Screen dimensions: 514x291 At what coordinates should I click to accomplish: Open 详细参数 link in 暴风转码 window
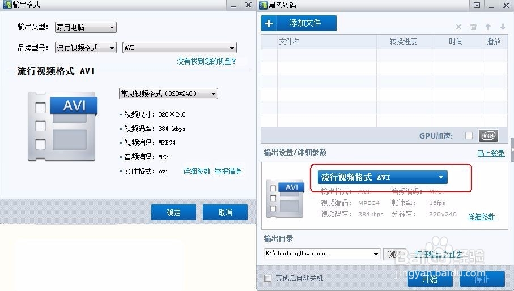(481, 217)
